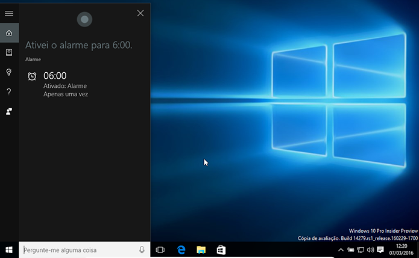
Task: Show hidden system tray icons
Action: 341,250
